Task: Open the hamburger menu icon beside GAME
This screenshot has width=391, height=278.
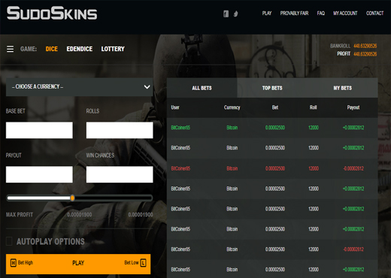Action: (x=11, y=49)
